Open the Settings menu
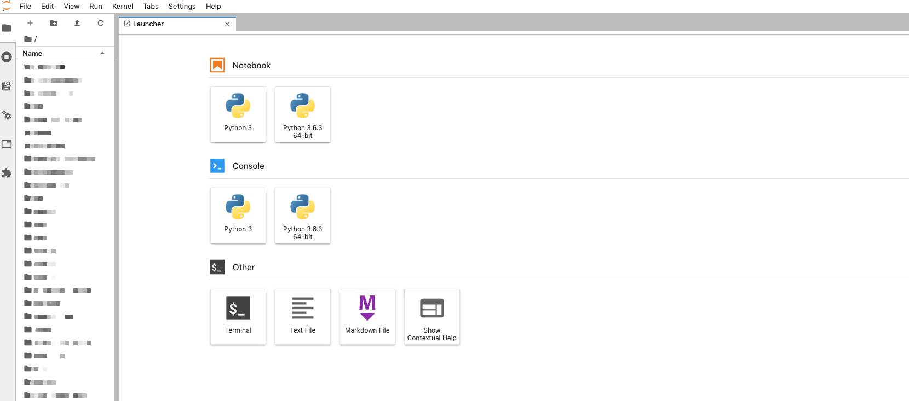Image resolution: width=909 pixels, height=401 pixels. (x=182, y=7)
